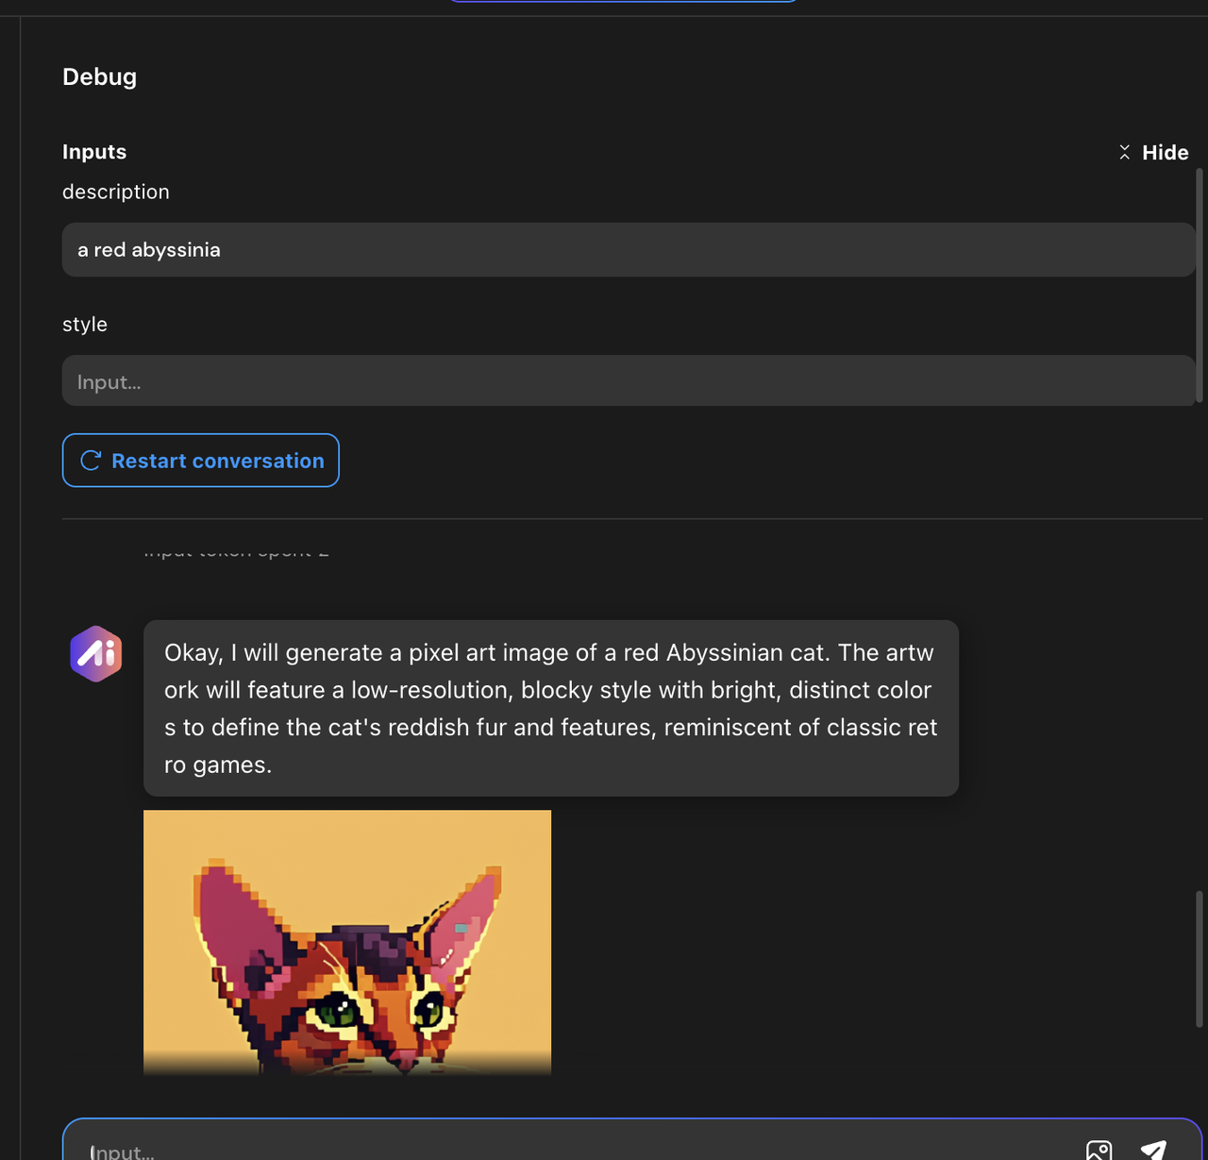Click the AI assistant avatar icon
Screen dimensions: 1208x1160
(x=96, y=653)
